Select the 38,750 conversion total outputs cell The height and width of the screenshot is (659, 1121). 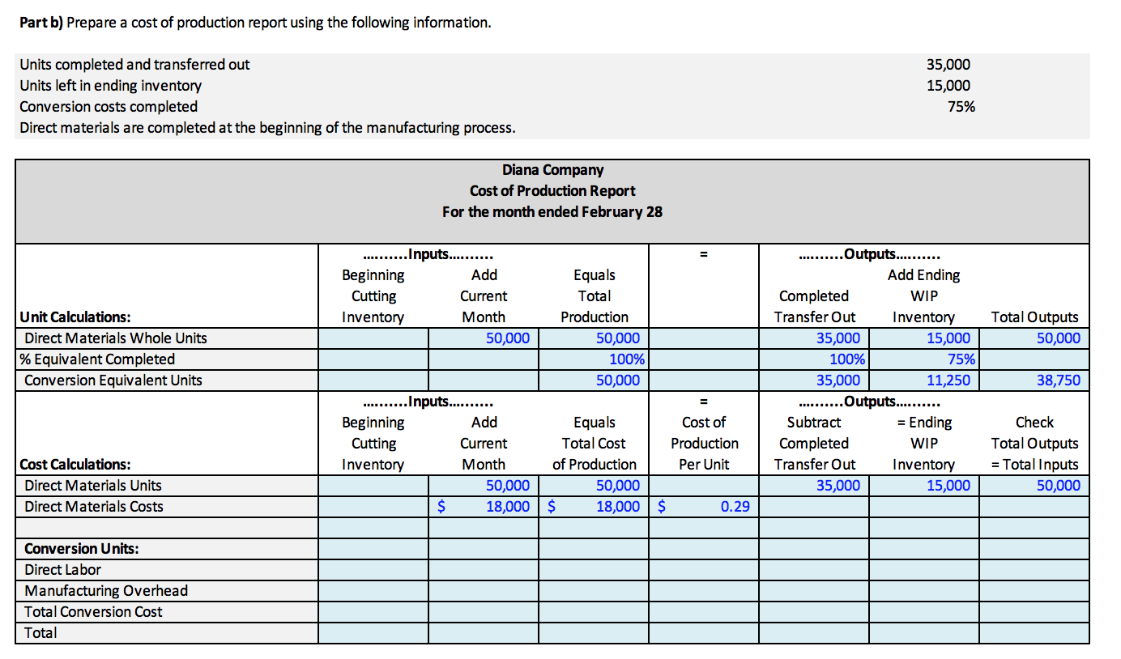click(1034, 381)
